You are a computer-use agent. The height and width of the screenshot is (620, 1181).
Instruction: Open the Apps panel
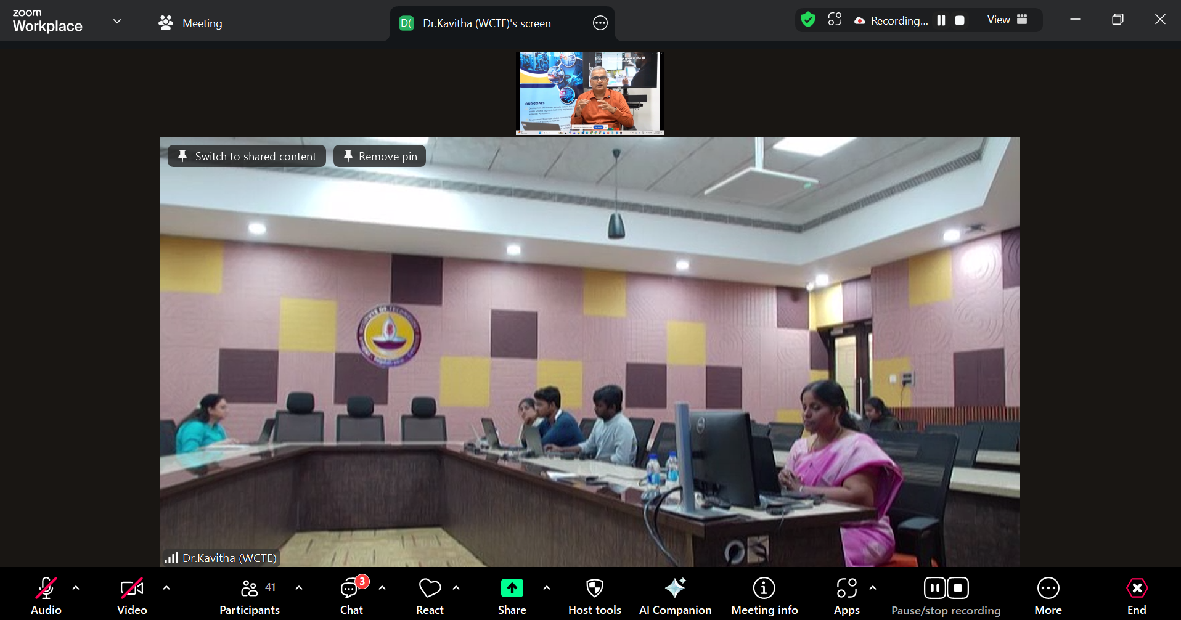tap(846, 595)
